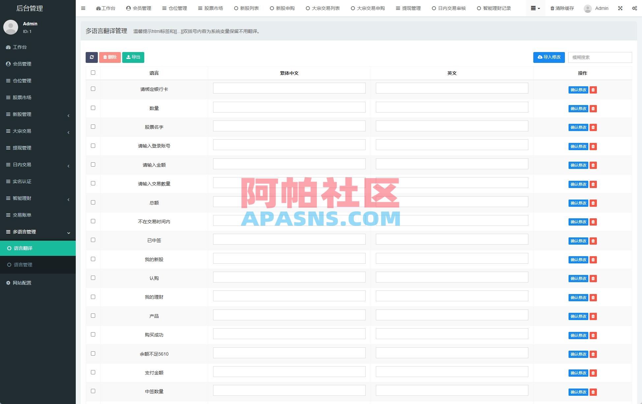Click the 确认修改 button on 已中签 row
The width and height of the screenshot is (642, 404).
[x=578, y=241]
